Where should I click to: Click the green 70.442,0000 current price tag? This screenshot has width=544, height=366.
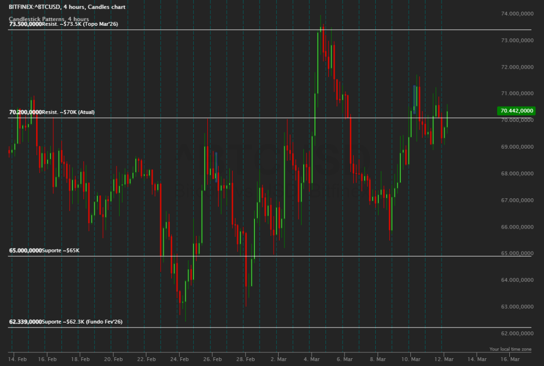point(516,111)
